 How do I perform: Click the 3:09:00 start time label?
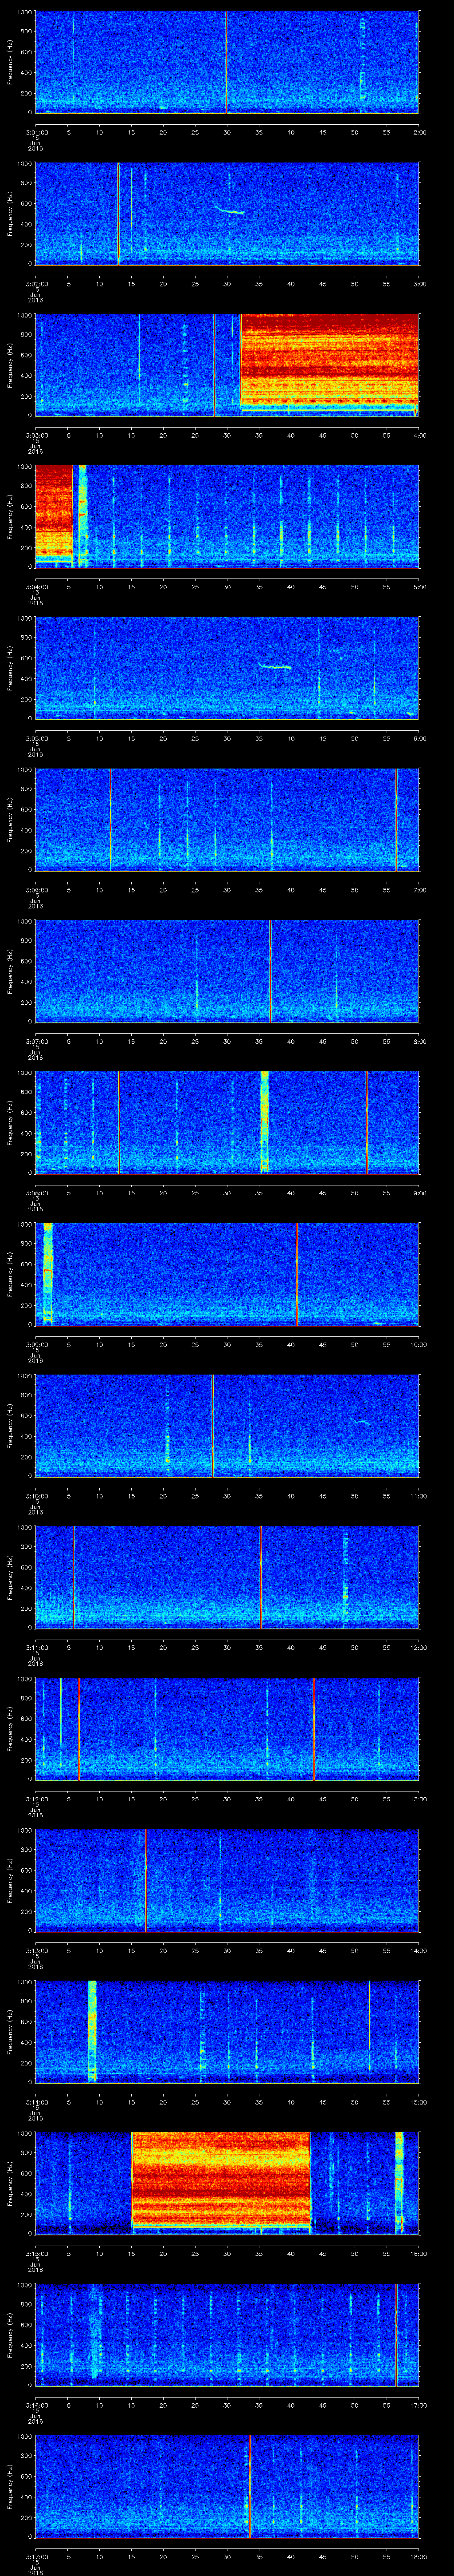click(x=37, y=1344)
